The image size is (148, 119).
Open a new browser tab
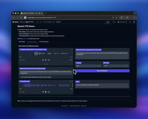[x=46, y=13]
